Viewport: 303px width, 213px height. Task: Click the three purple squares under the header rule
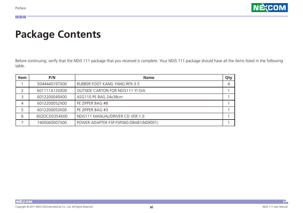20,17
